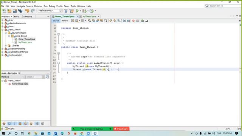
Task: Run the project with the green play icon
Action: (x=78, y=11)
